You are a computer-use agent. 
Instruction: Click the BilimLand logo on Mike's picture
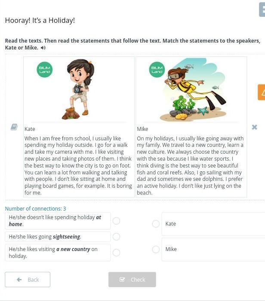157,69
